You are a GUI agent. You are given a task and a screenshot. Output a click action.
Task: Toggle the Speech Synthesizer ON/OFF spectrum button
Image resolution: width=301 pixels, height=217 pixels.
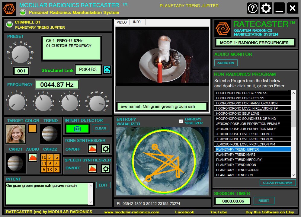pos(92,168)
